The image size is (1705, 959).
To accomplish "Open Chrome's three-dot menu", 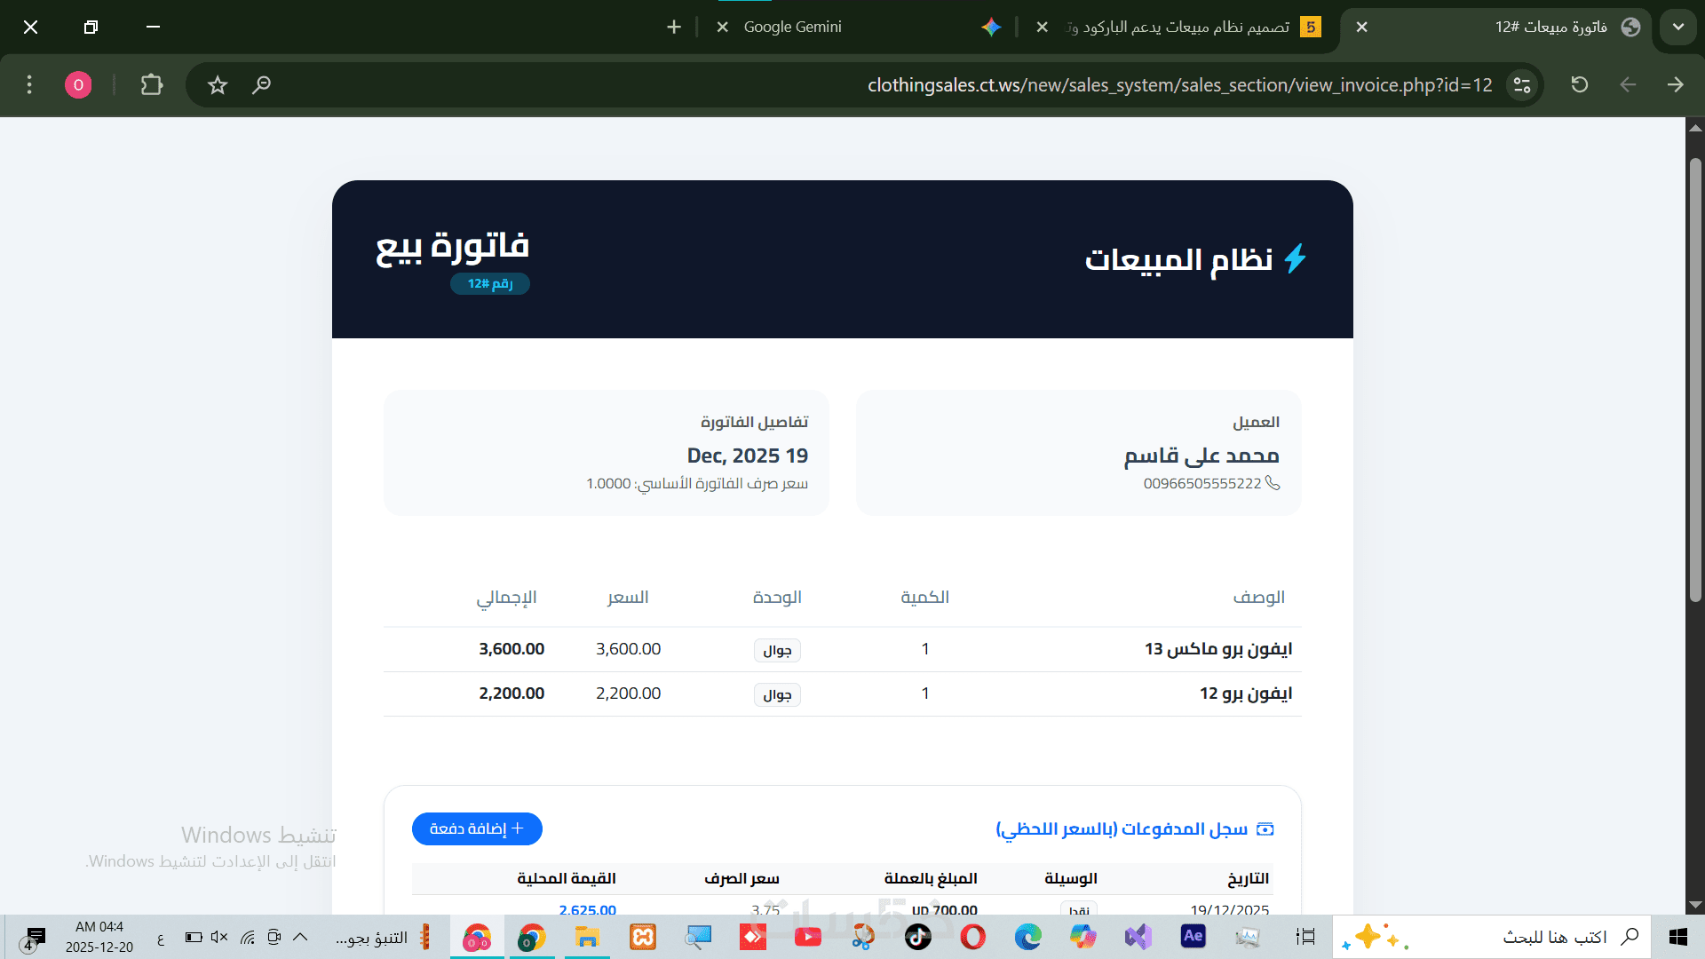I will point(29,85).
